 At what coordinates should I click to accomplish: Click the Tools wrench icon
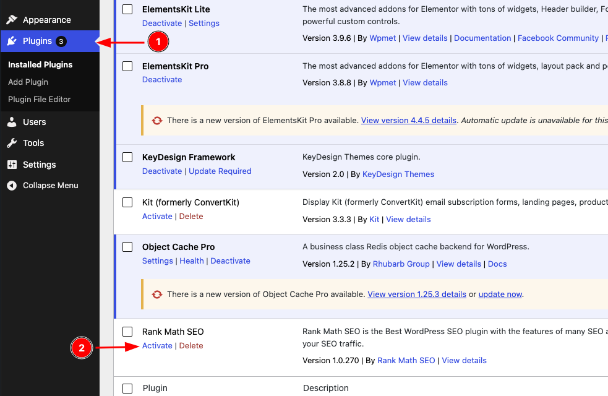(12, 143)
